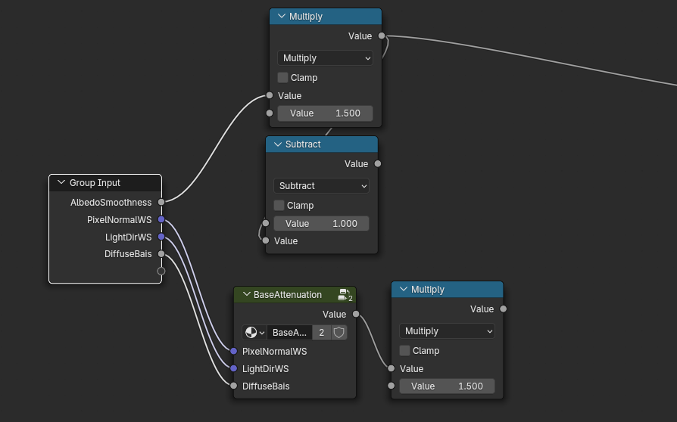
Task: Click the LightDirWS input socket on BaseAttenuation
Action: coord(234,368)
